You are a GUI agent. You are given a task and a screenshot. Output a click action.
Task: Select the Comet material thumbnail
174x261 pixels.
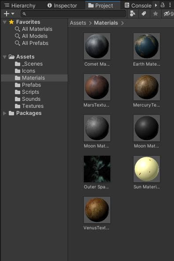pos(97,46)
